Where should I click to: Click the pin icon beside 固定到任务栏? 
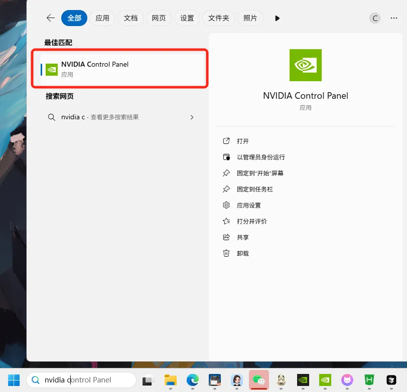[226, 189]
